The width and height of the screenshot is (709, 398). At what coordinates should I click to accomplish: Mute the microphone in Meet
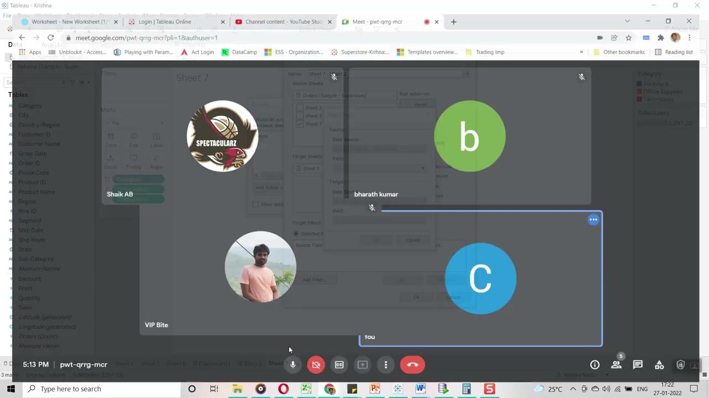coord(293,365)
